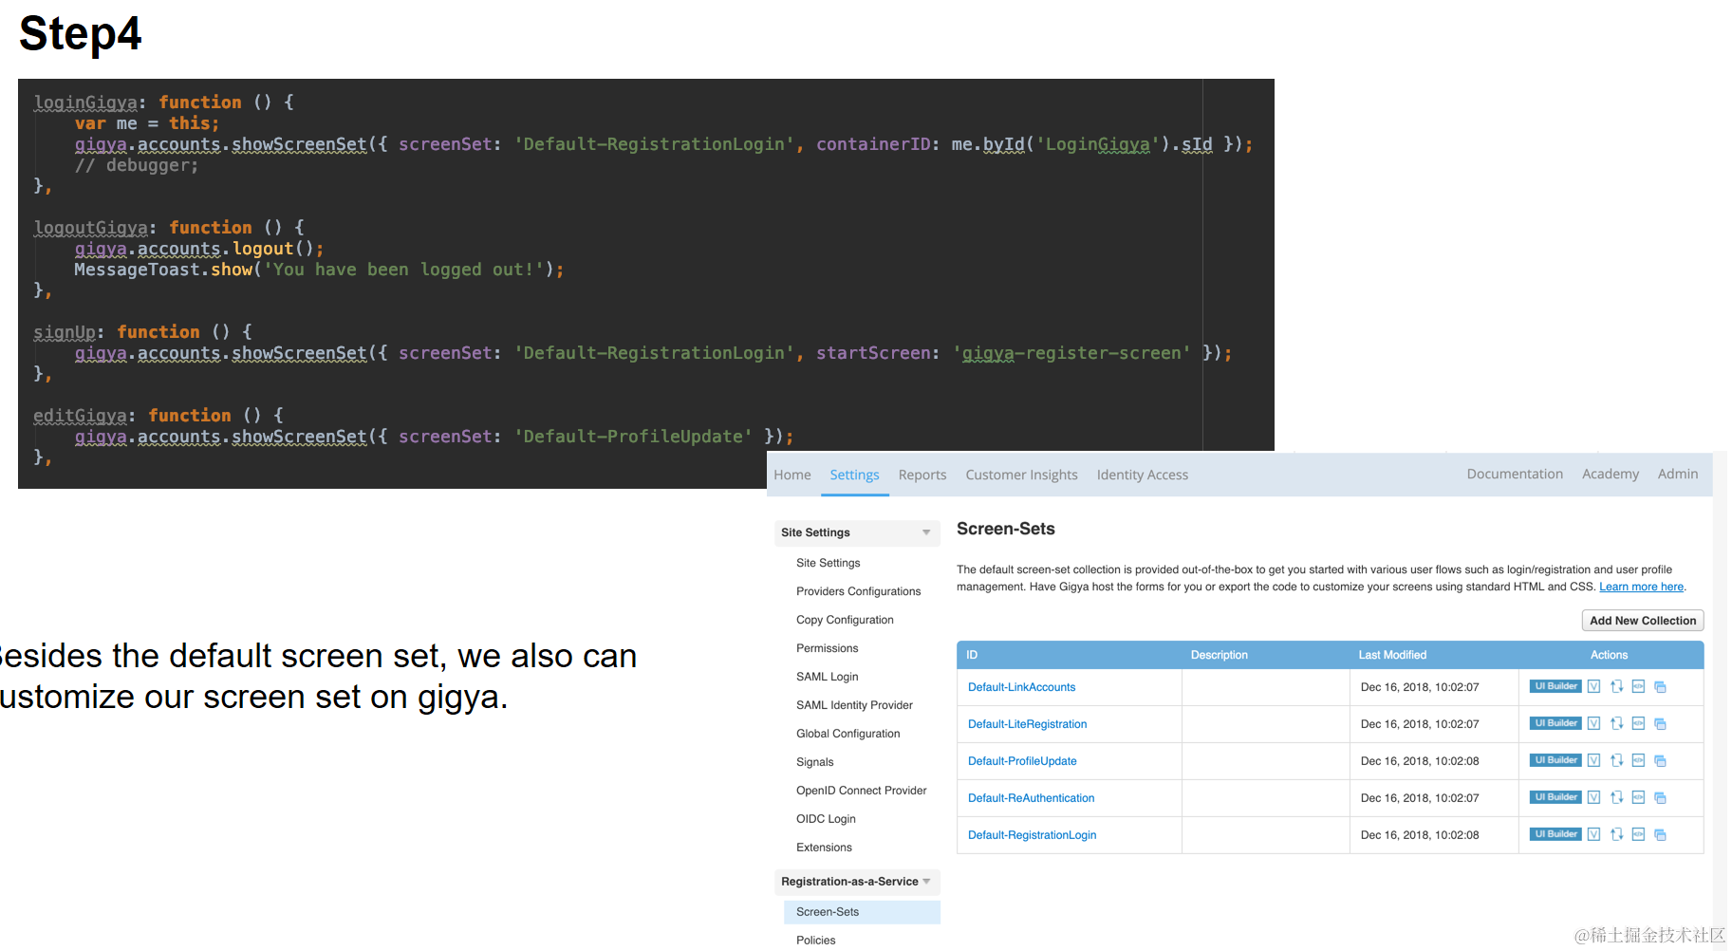The width and height of the screenshot is (1732, 951).
Task: Open the code icon for Default-ReAuthentication
Action: [x=1638, y=797]
